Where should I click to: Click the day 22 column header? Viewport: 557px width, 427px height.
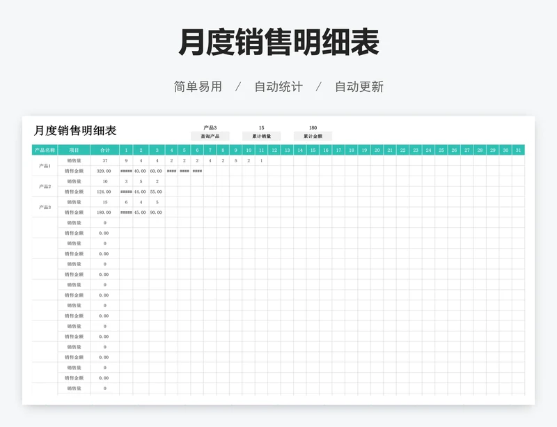[x=403, y=150]
